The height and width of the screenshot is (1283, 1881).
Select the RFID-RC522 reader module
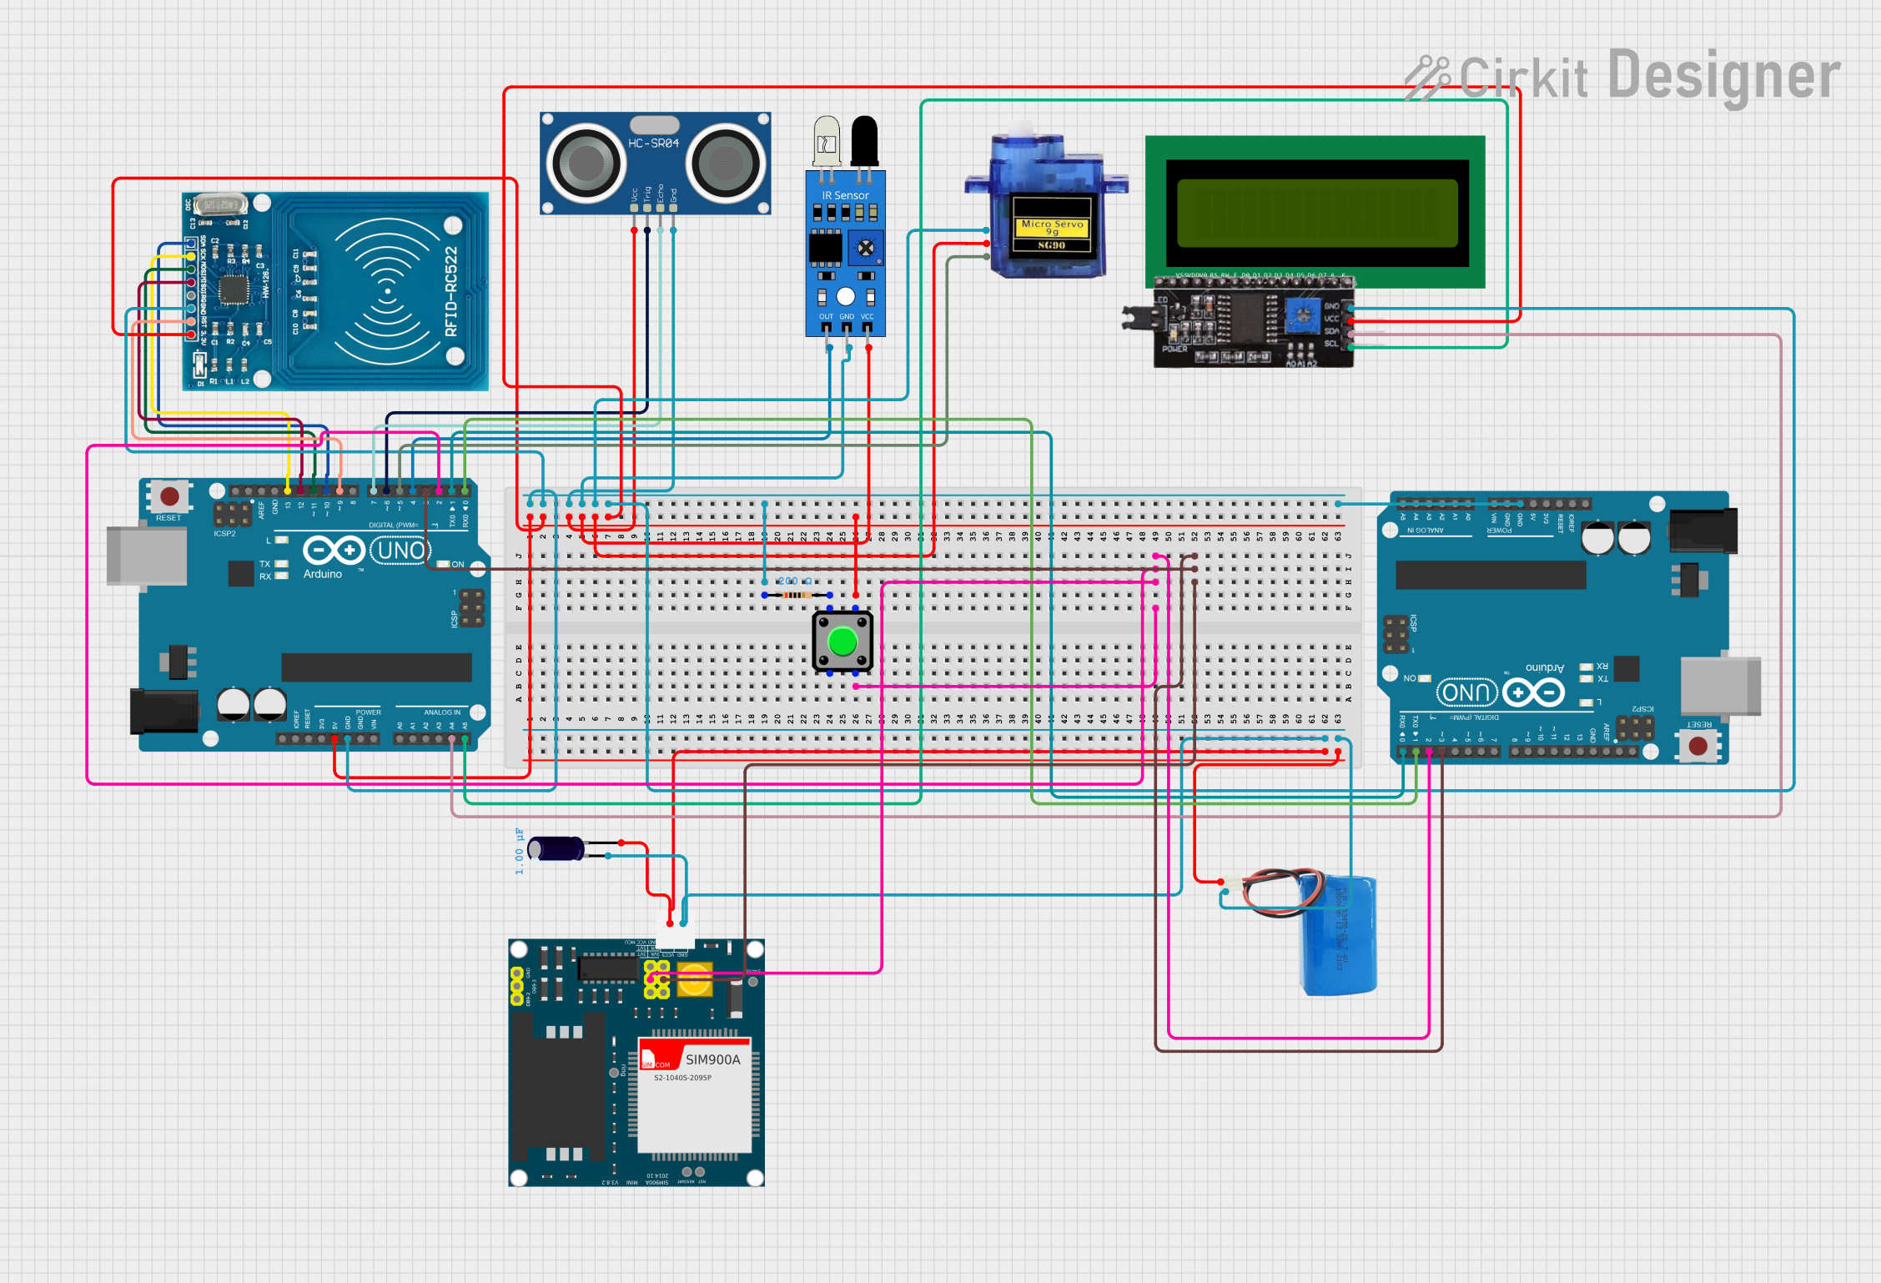click(335, 291)
